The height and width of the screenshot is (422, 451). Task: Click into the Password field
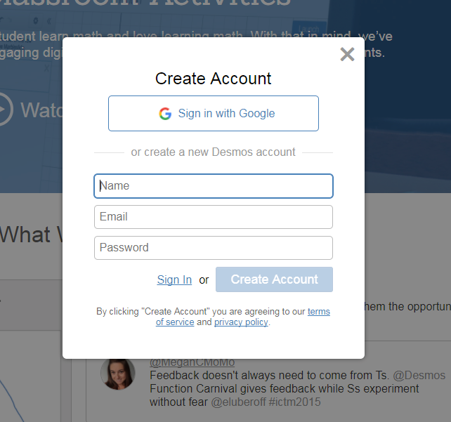[213, 248]
